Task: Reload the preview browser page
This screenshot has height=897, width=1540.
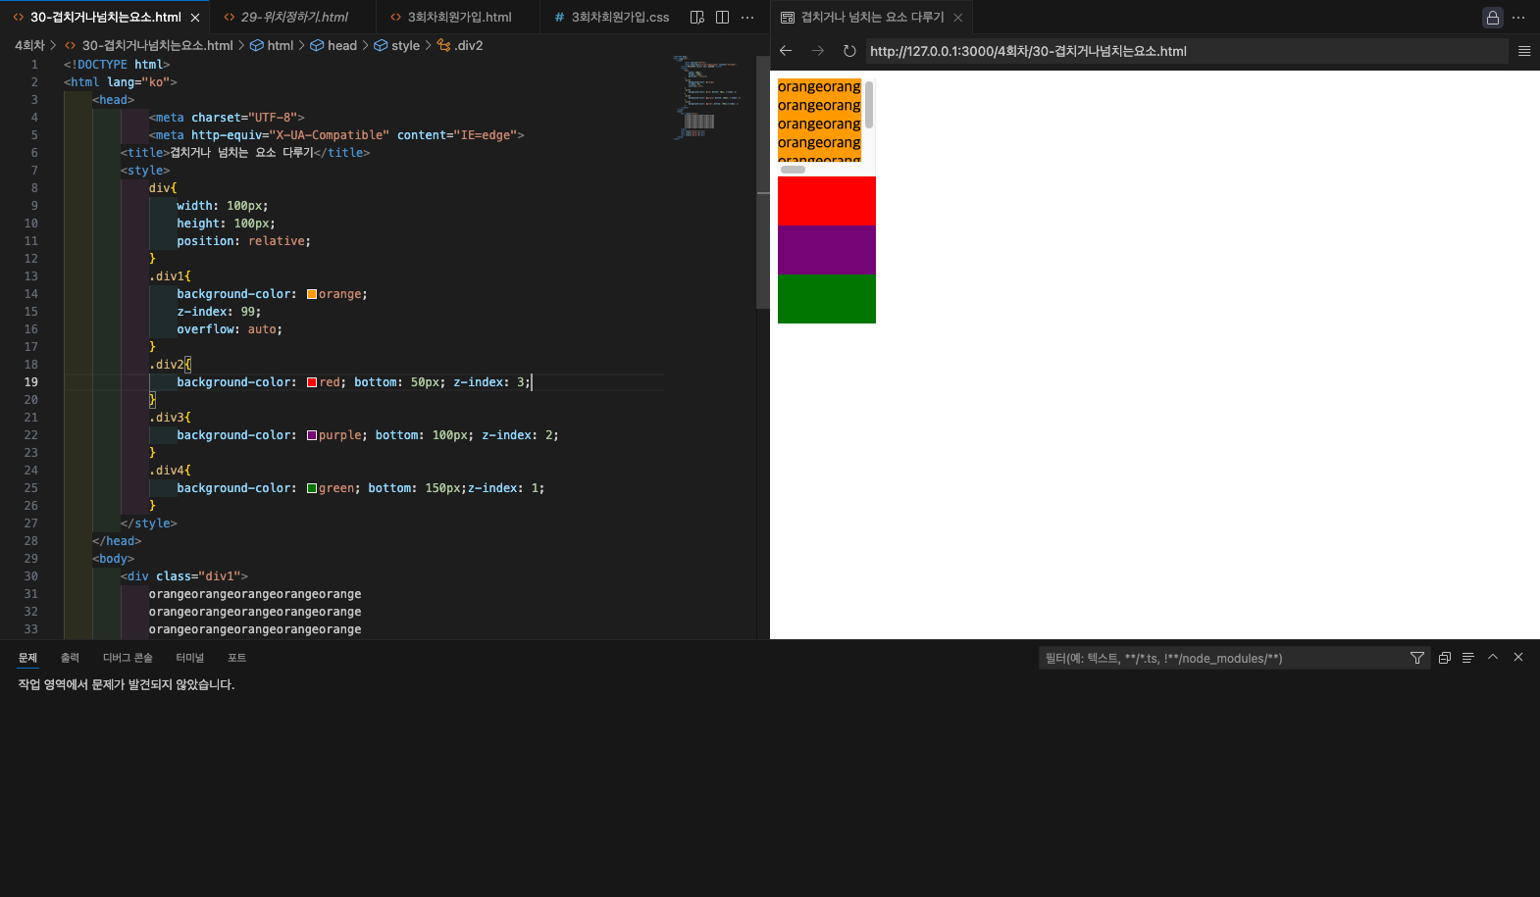Action: click(849, 51)
